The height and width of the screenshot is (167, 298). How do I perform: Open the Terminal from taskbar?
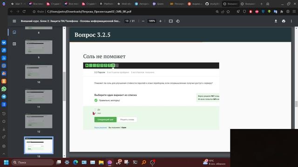pos(135,162)
